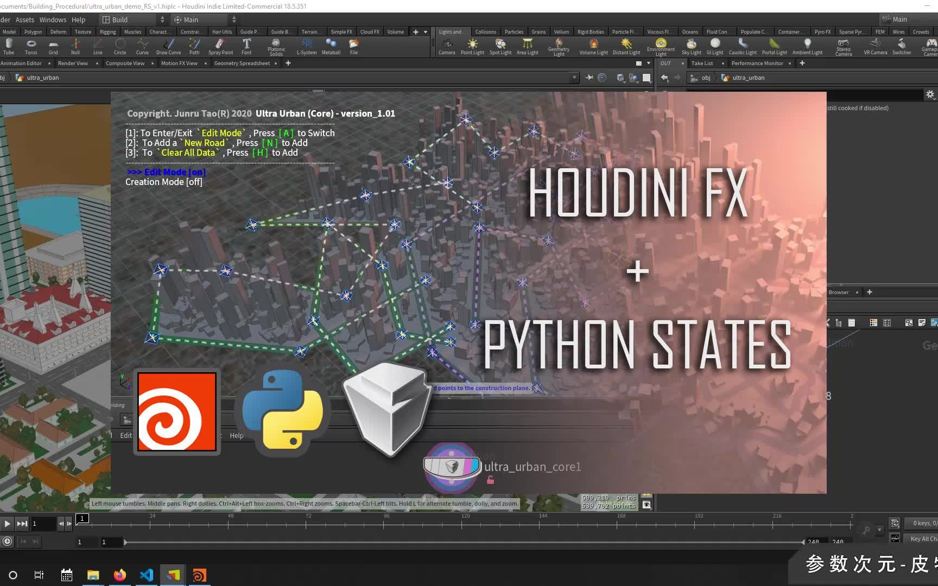Select the Font shelf tool
This screenshot has height=586, width=938.
246,47
